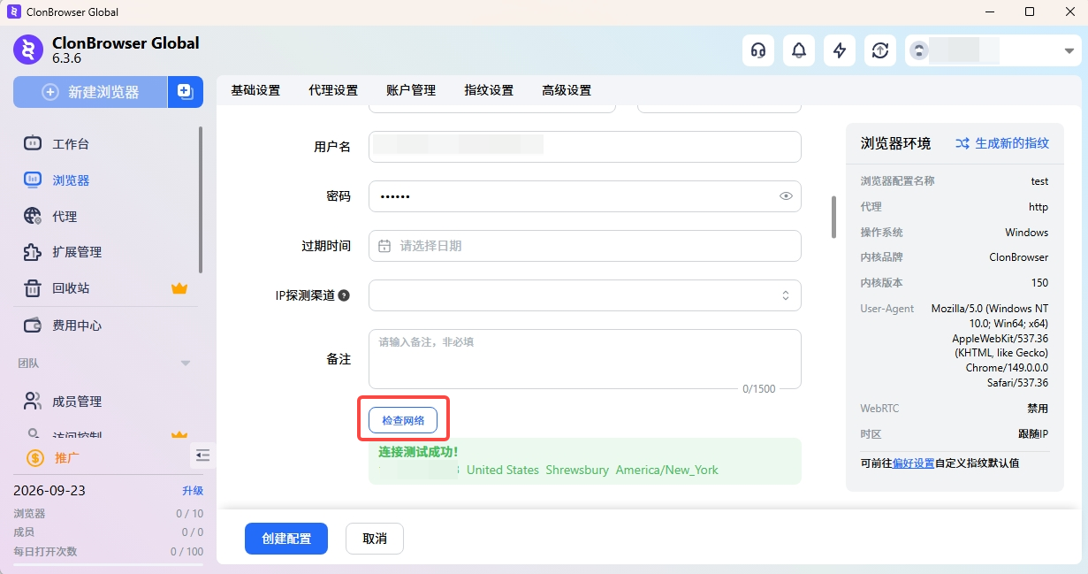Switch to the 高级设置 tab
This screenshot has width=1088, height=574.
point(567,90)
